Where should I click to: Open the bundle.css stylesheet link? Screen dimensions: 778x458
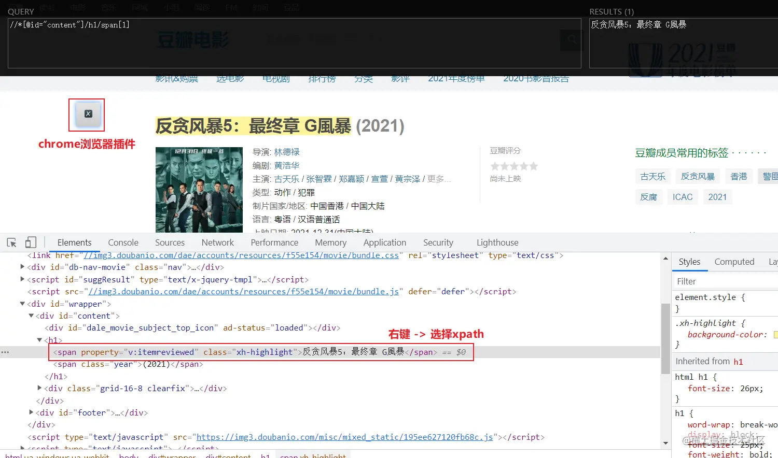coord(241,255)
